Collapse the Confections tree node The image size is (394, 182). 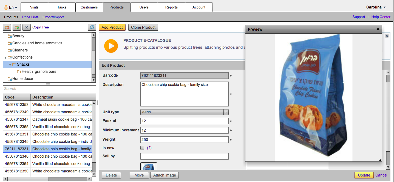pyautogui.click(x=5, y=57)
